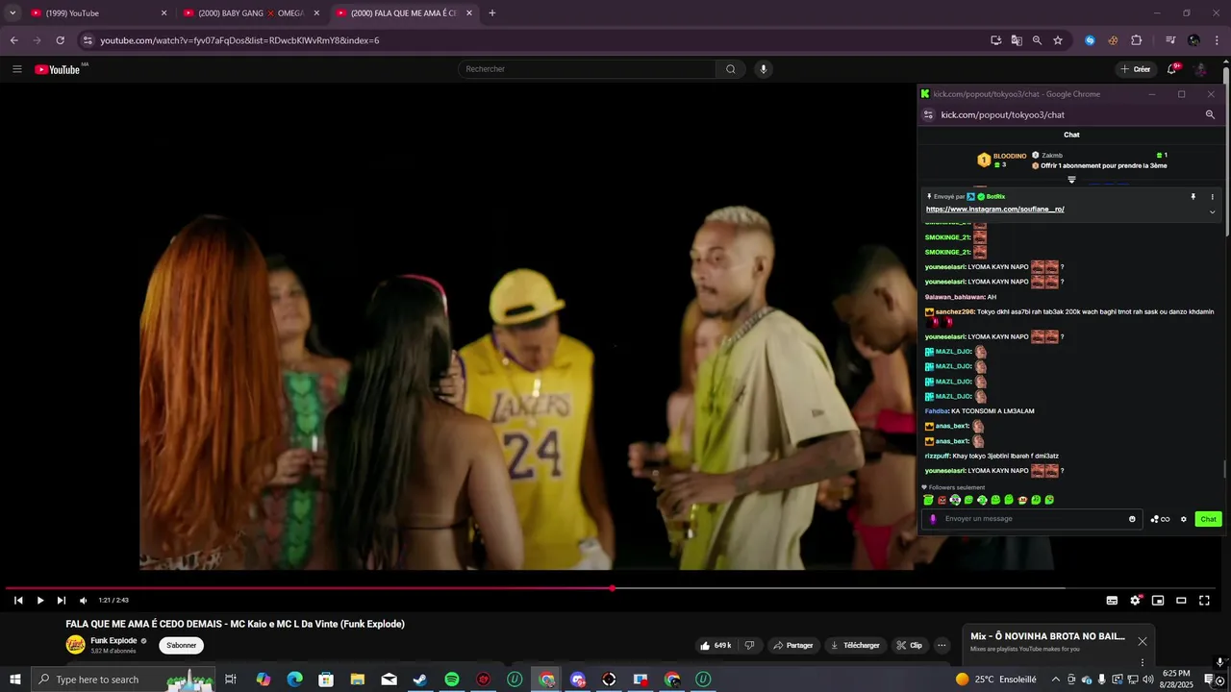
Task: Open the Instagram link in Kick chat
Action: [x=994, y=210]
